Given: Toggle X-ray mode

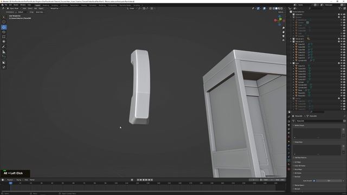Looking at the screenshot, I should [x=270, y=9].
